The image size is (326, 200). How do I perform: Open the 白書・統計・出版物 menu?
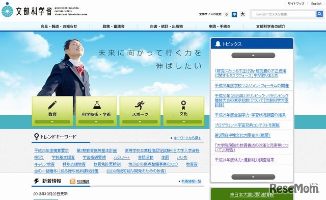(x=167, y=27)
